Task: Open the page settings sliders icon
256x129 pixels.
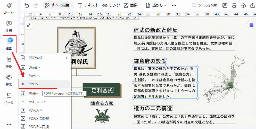Action: pyautogui.click(x=29, y=25)
